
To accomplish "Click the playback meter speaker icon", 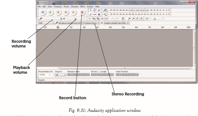I will click(x=105, y=14).
